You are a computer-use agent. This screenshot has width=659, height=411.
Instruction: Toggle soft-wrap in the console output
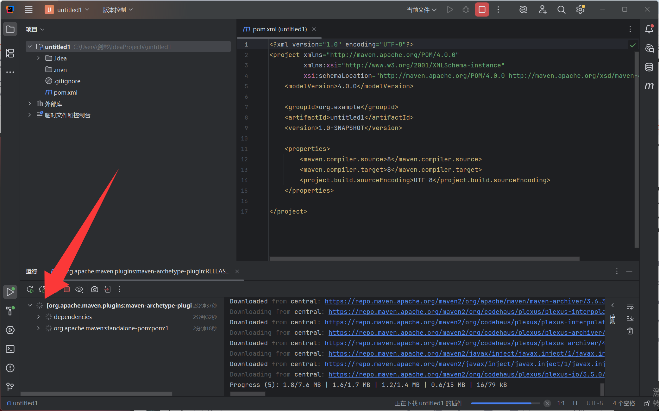(630, 306)
